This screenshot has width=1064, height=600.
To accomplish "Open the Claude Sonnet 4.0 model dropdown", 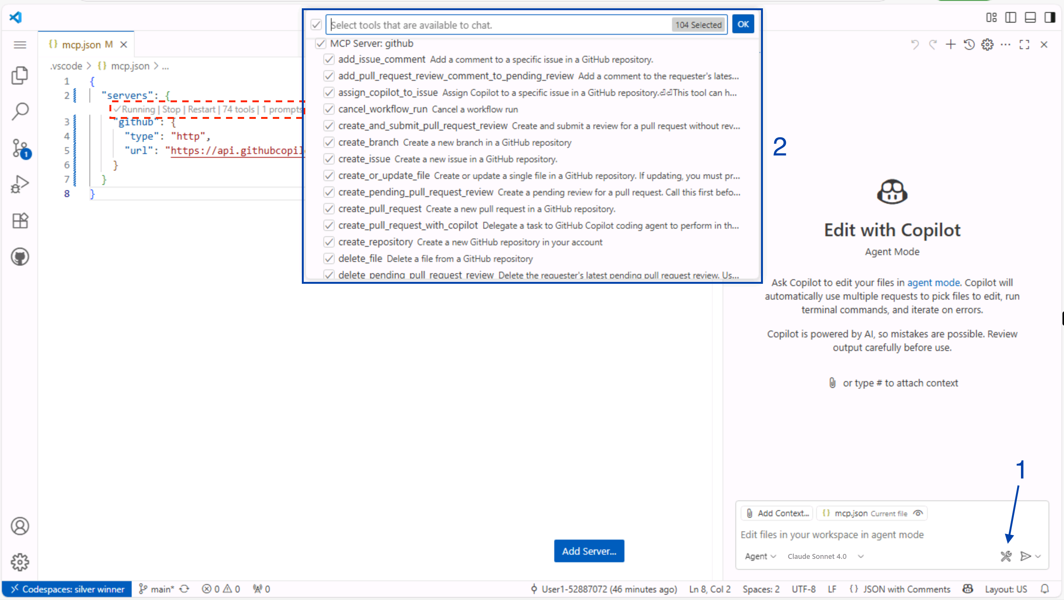I will pyautogui.click(x=825, y=556).
